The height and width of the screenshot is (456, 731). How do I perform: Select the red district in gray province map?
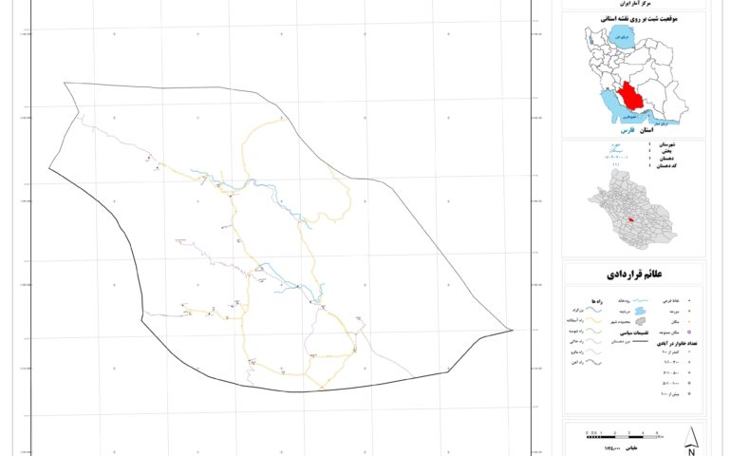(631, 219)
